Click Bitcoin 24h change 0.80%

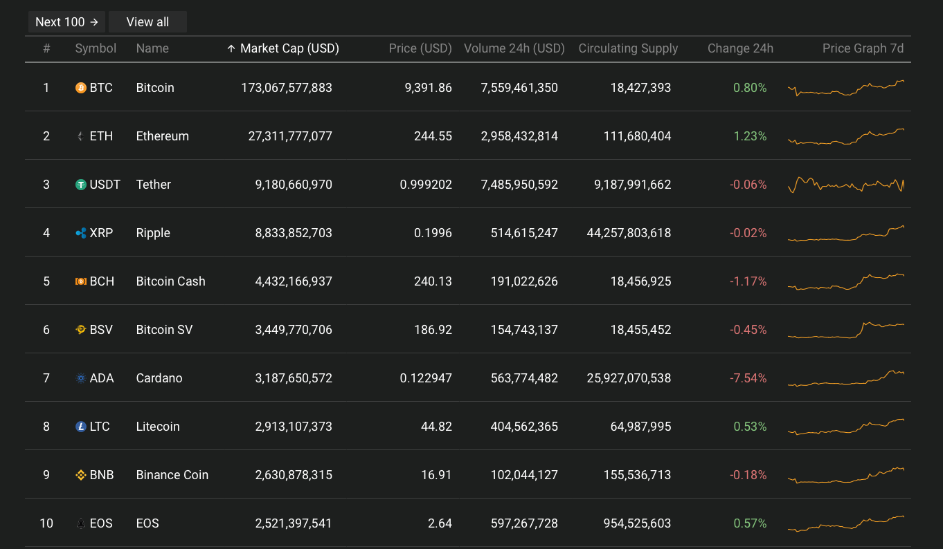pyautogui.click(x=750, y=88)
